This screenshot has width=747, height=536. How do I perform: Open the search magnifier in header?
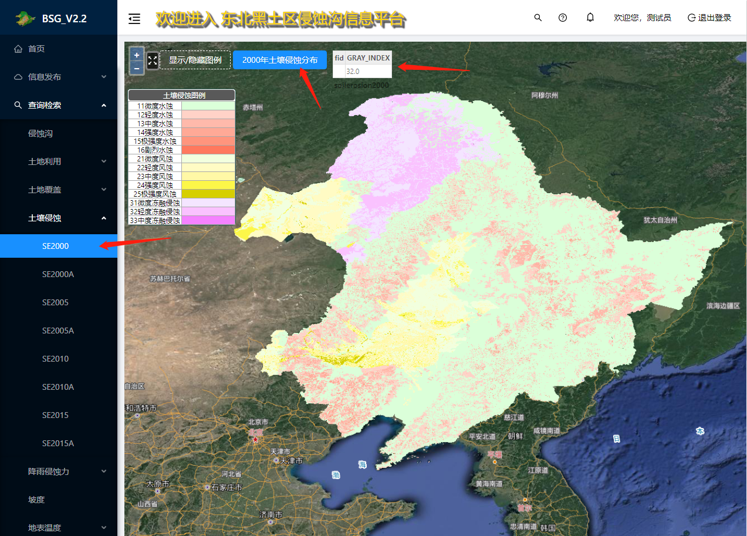click(538, 18)
